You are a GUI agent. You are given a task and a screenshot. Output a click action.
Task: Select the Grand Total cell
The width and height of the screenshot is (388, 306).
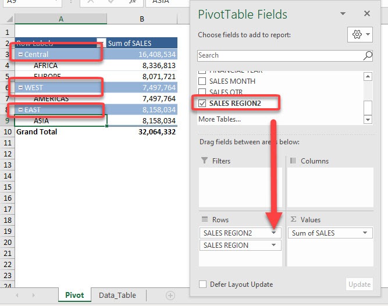pyautogui.click(x=61, y=132)
